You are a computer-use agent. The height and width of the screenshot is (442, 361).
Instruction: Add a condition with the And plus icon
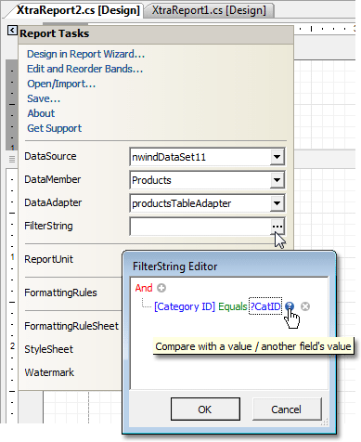pos(161,288)
